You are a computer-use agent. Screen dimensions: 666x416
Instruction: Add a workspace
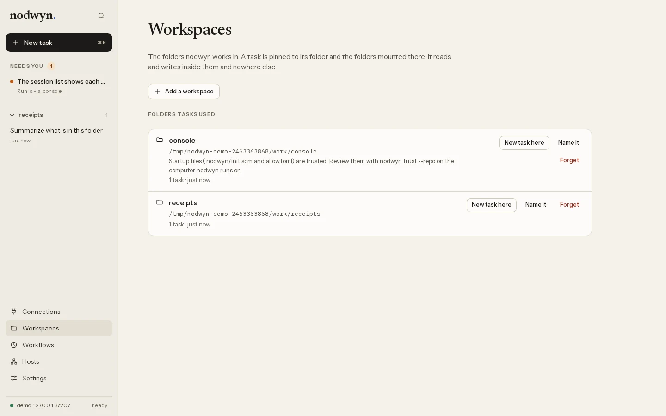(x=184, y=92)
